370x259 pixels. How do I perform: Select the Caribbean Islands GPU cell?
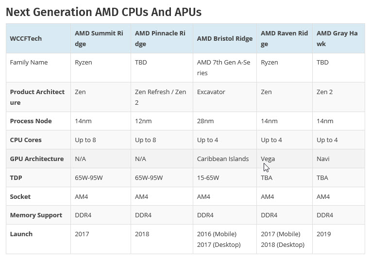222,159
